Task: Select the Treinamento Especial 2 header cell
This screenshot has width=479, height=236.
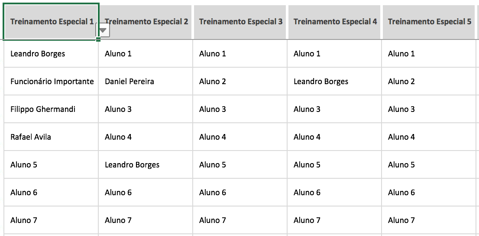Action: (146, 22)
